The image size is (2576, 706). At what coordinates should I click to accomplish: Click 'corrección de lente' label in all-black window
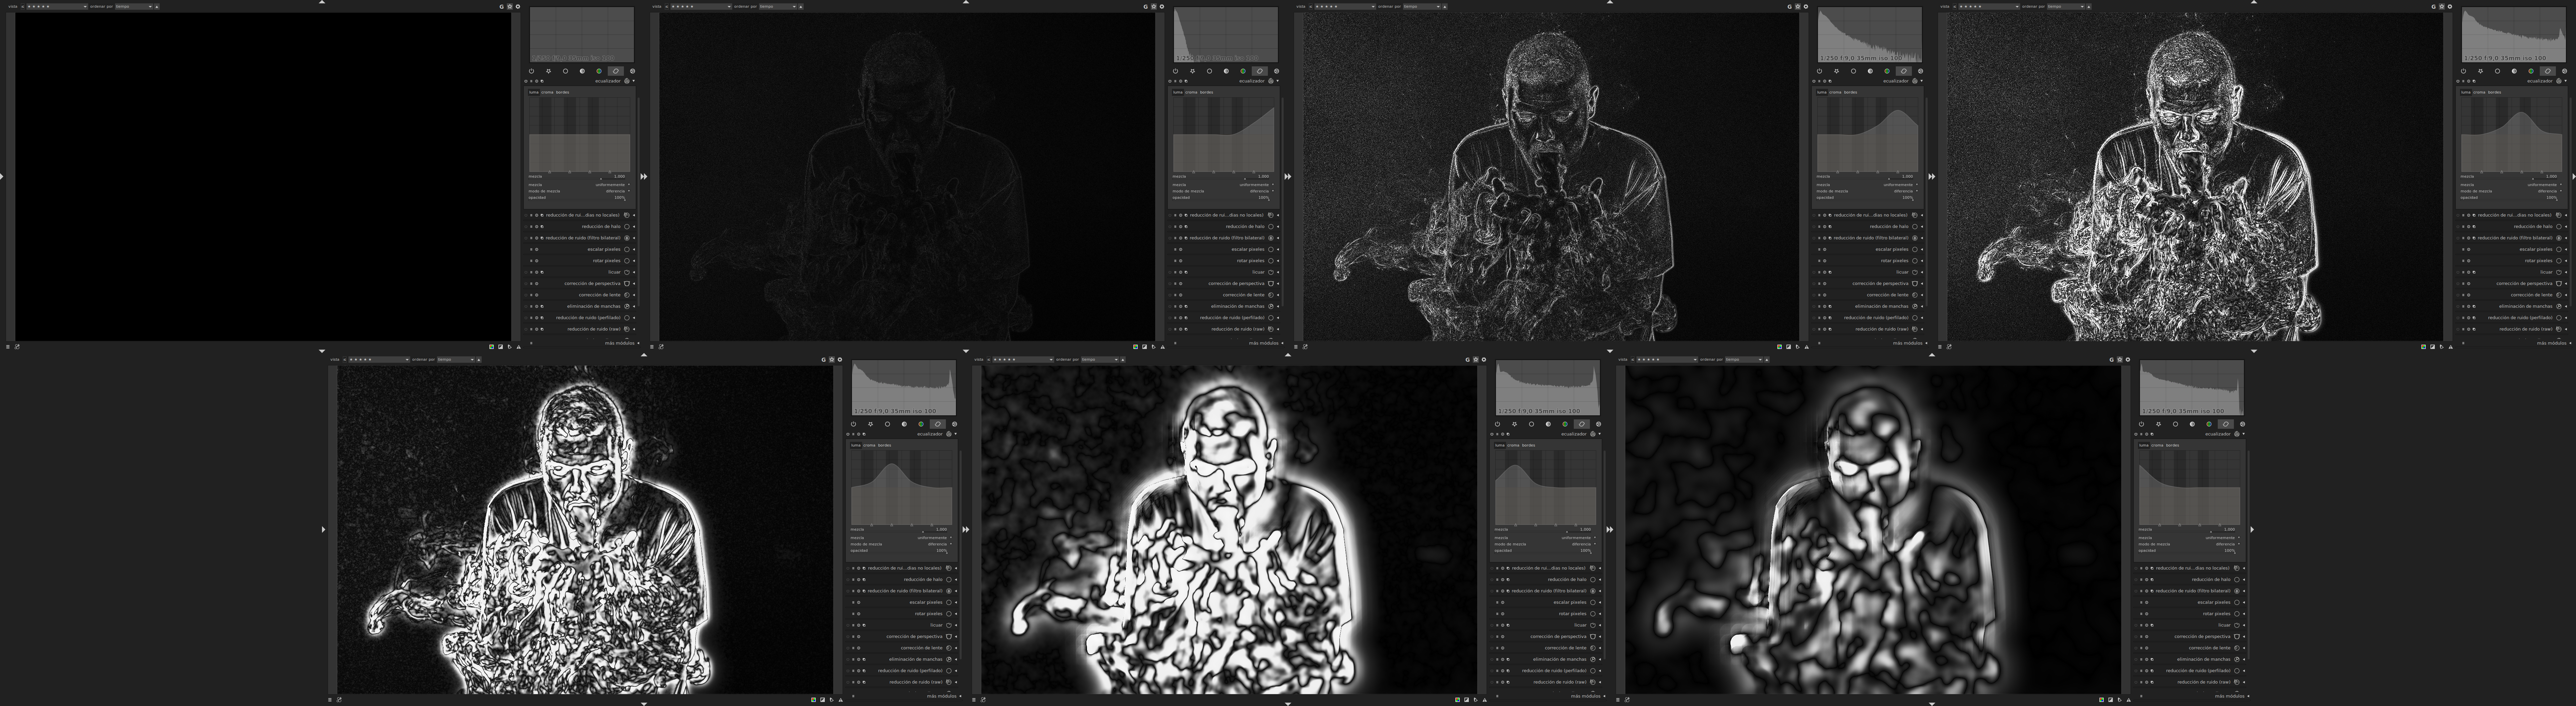[600, 295]
